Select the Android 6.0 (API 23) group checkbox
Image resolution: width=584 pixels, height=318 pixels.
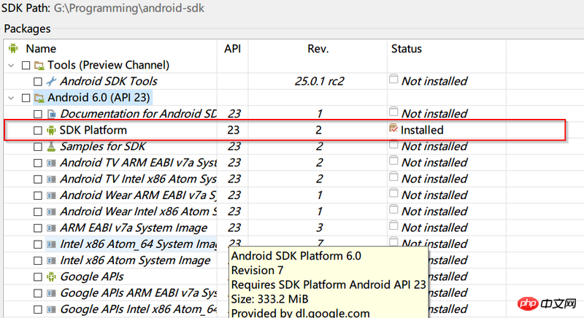26,98
